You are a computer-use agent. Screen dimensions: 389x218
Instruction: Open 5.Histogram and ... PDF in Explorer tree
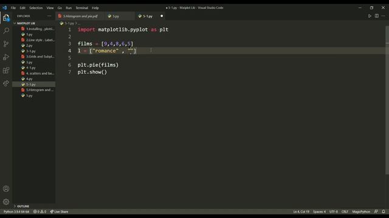(34, 90)
